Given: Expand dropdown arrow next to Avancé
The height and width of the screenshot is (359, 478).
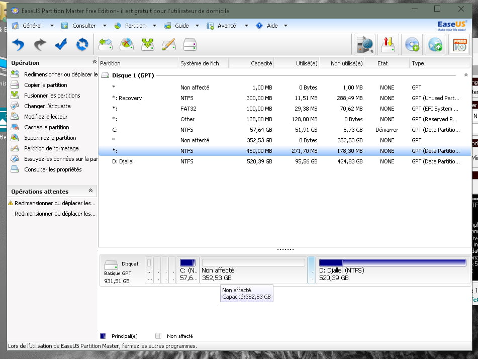Looking at the screenshot, I should [246, 26].
